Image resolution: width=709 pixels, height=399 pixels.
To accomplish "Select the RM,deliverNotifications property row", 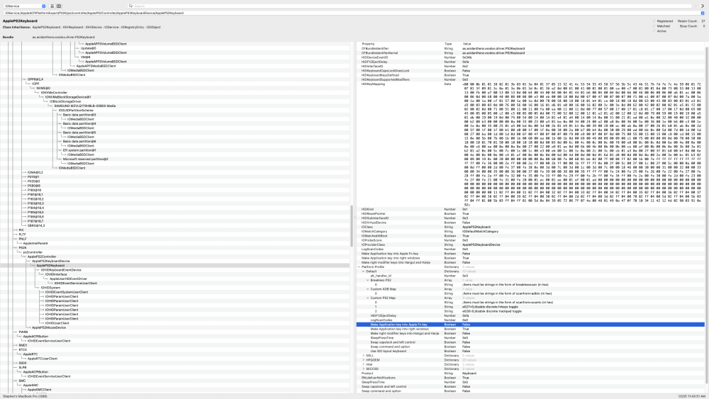I will click(x=530, y=378).
